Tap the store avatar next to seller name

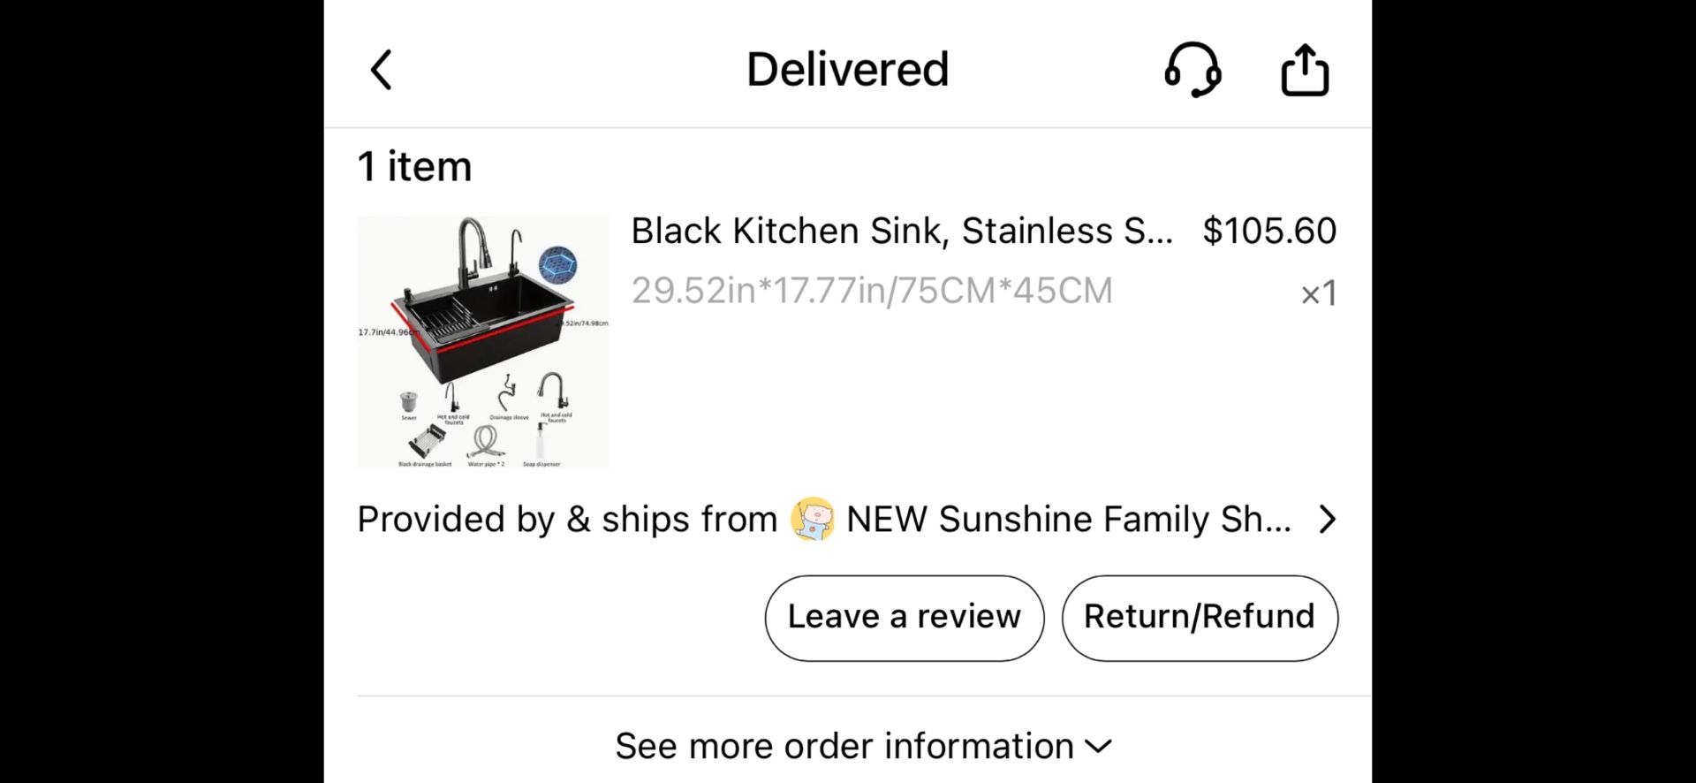pyautogui.click(x=811, y=520)
